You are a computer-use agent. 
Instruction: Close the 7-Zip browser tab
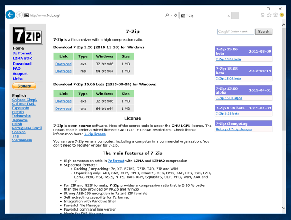[229, 16]
